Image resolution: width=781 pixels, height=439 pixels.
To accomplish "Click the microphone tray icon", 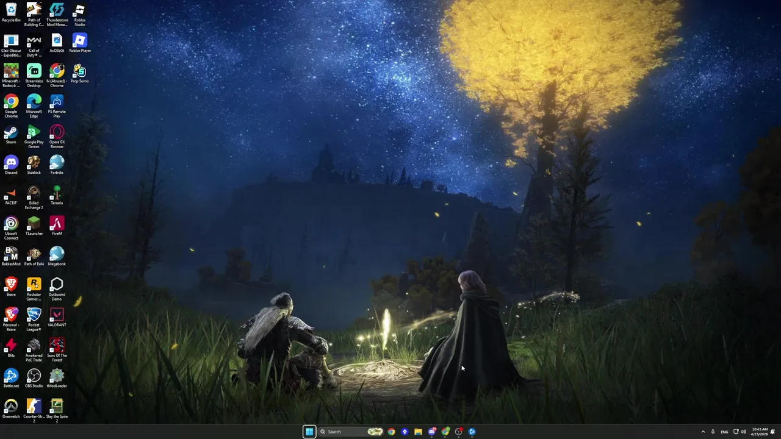I will pos(713,432).
